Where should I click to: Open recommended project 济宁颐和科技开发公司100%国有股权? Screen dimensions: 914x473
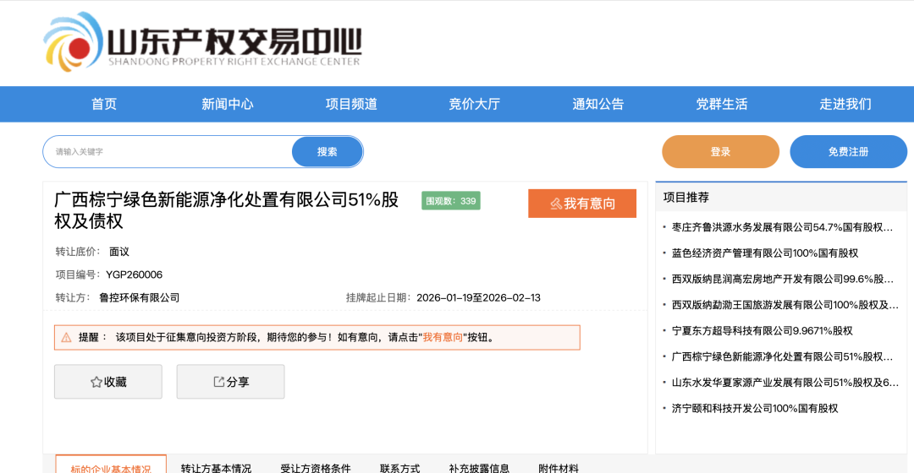click(755, 409)
